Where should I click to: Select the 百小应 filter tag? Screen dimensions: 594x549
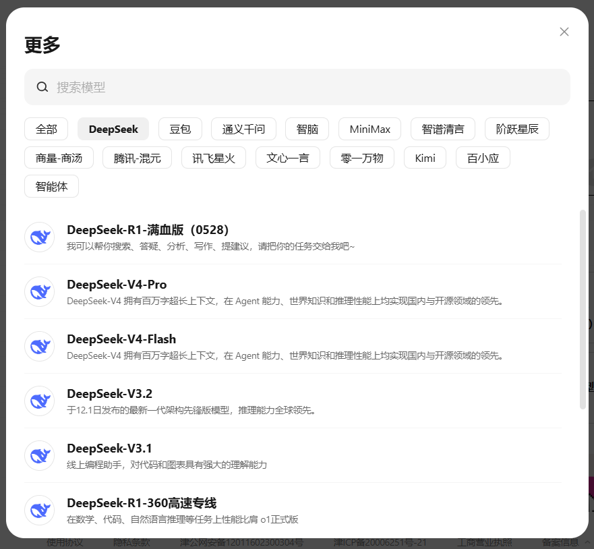click(x=483, y=158)
